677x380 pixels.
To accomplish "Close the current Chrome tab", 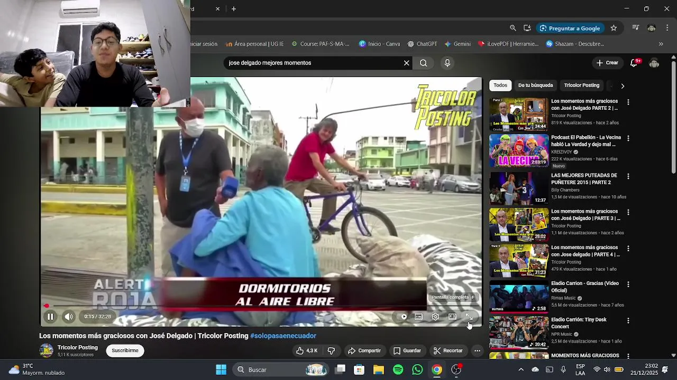I will [x=217, y=9].
